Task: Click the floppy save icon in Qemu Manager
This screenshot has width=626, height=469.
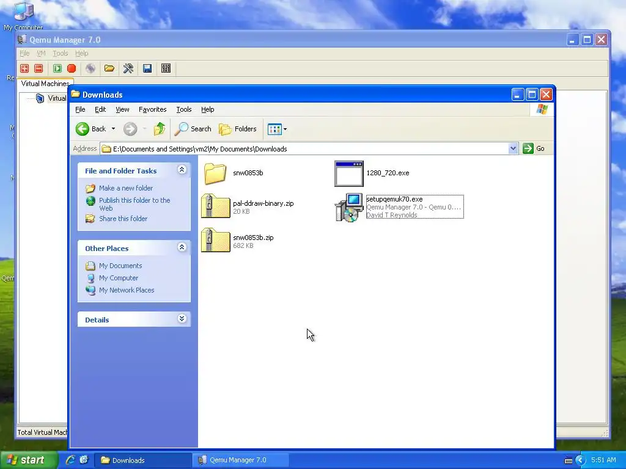Action: point(147,68)
